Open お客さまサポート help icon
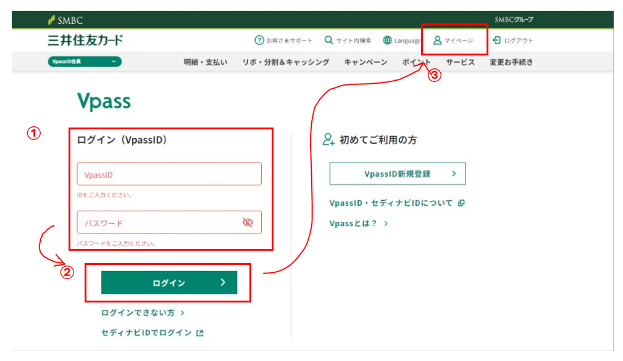623x361 pixels. [259, 41]
